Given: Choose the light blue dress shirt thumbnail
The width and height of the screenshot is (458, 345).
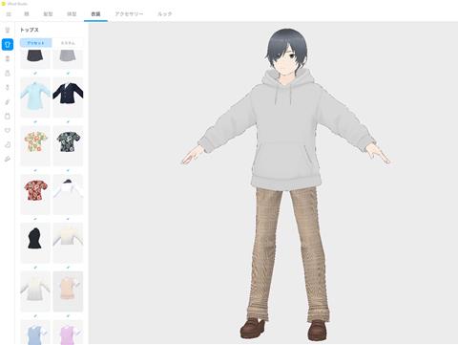Looking at the screenshot, I should (35, 97).
